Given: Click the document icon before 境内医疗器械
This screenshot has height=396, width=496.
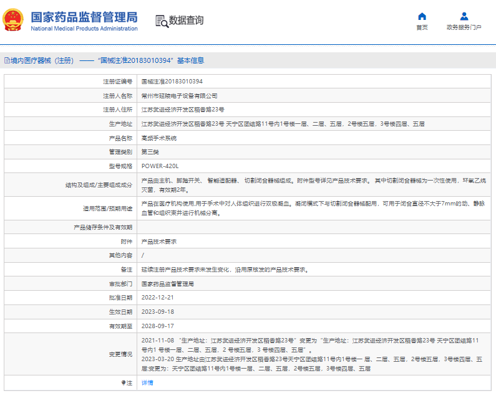Looking at the screenshot, I should click(x=6, y=60).
